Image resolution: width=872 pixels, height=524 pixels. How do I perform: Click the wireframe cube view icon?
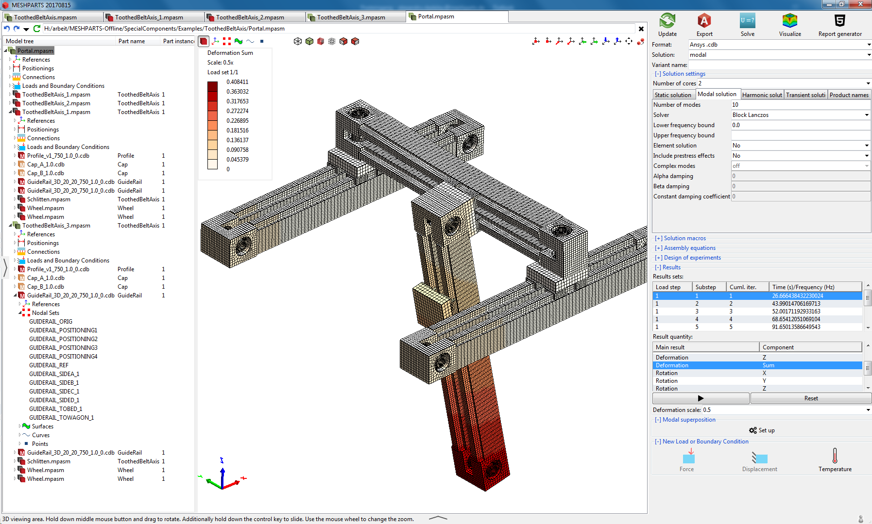[x=298, y=41]
